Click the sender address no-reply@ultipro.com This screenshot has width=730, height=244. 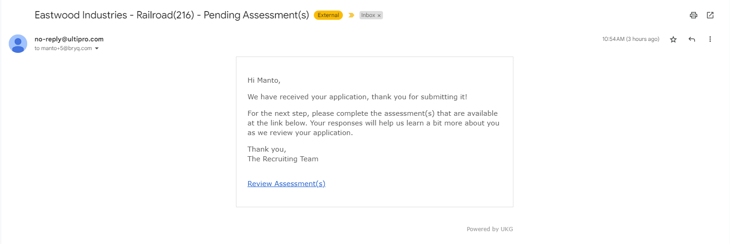click(69, 39)
